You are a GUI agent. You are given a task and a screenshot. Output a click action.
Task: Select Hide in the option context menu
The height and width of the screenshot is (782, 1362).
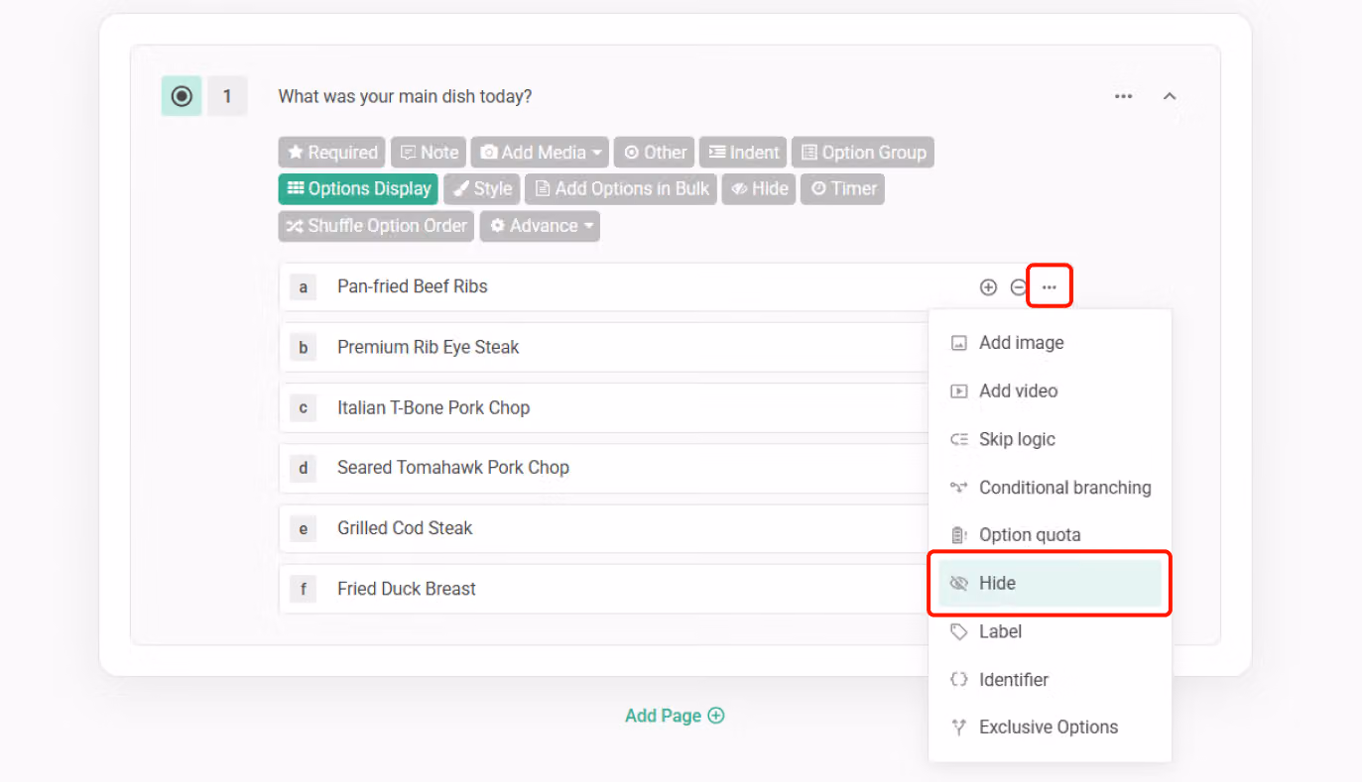[x=1050, y=584]
